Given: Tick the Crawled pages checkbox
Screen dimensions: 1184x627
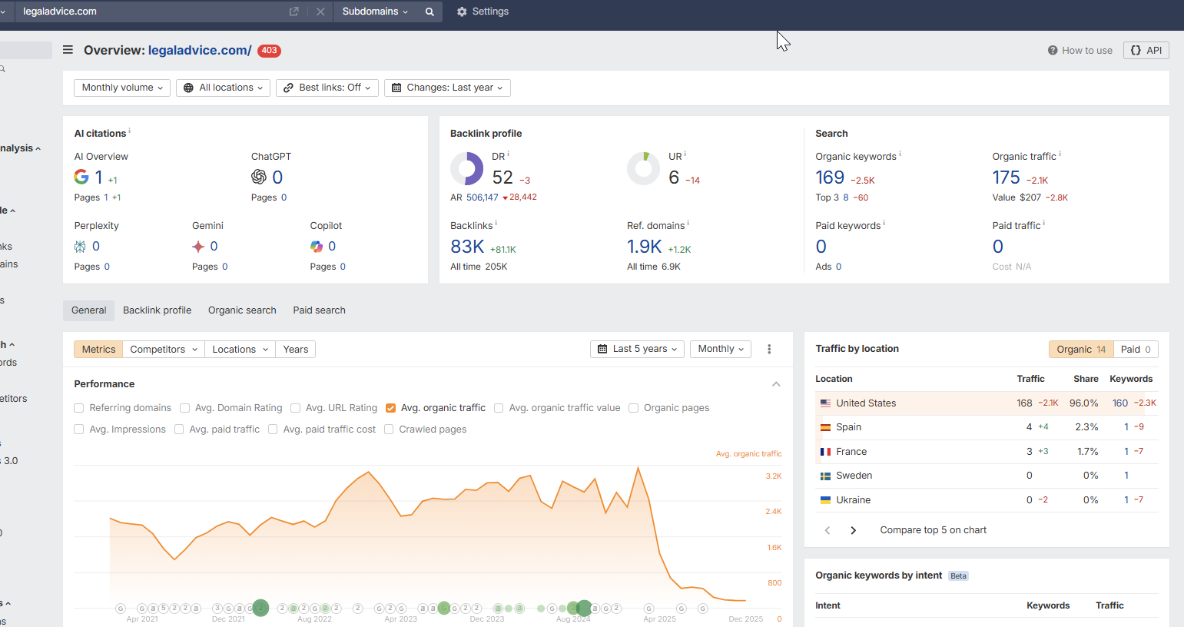Looking at the screenshot, I should [x=389, y=430].
